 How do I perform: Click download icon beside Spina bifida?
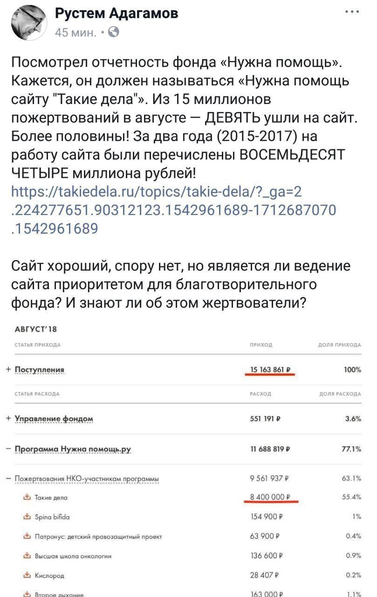(x=27, y=516)
